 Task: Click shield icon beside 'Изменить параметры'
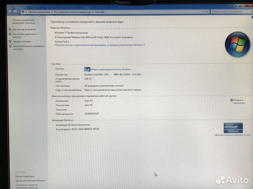coord(231,100)
